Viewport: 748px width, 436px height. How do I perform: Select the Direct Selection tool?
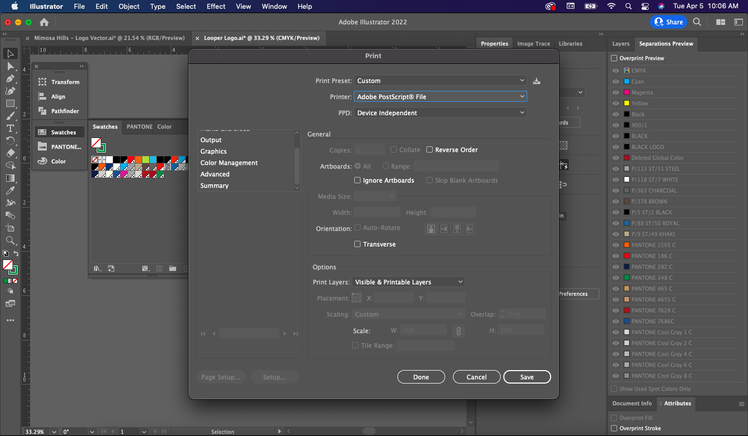click(x=10, y=66)
